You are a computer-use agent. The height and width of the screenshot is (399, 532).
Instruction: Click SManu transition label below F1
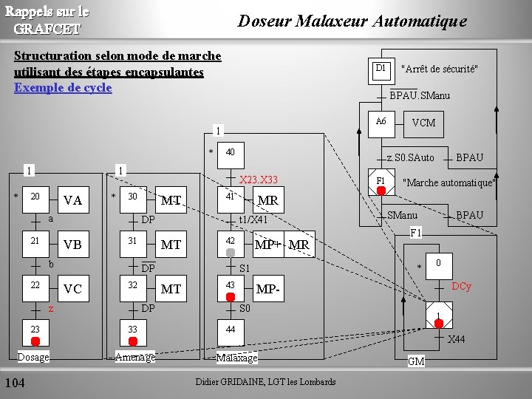402,215
